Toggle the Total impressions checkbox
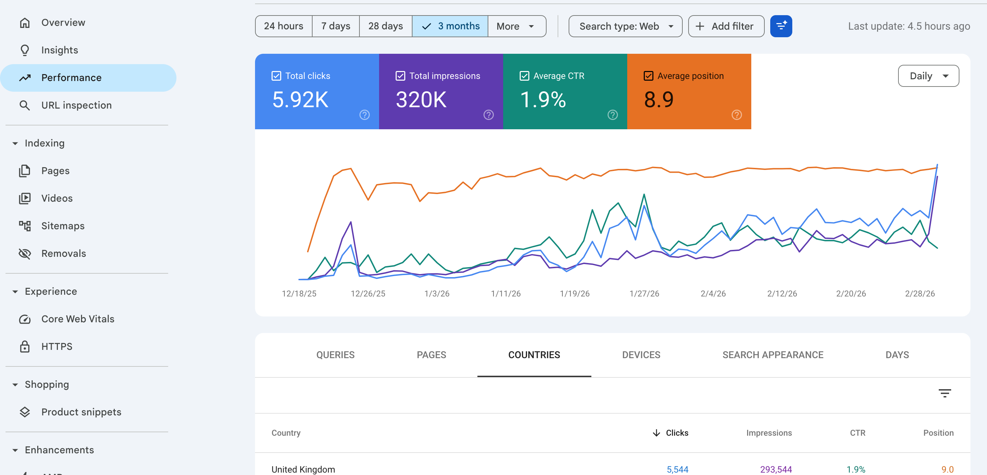This screenshot has height=475, width=987. point(400,76)
